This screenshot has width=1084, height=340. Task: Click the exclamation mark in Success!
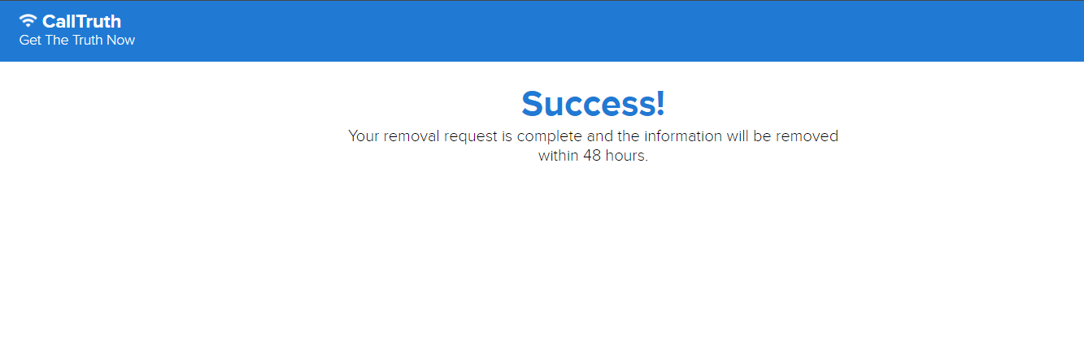(x=660, y=104)
